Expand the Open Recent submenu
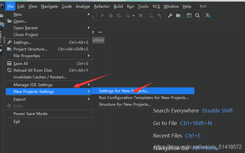This screenshot has width=245, height=153. point(49,28)
